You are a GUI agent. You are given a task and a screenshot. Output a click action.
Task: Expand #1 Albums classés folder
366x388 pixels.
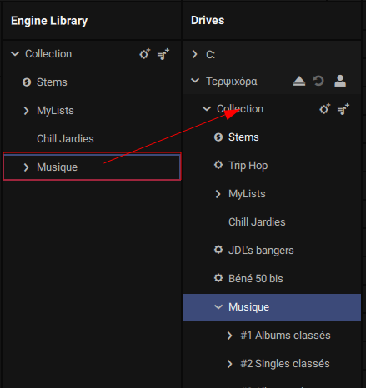[x=229, y=336]
